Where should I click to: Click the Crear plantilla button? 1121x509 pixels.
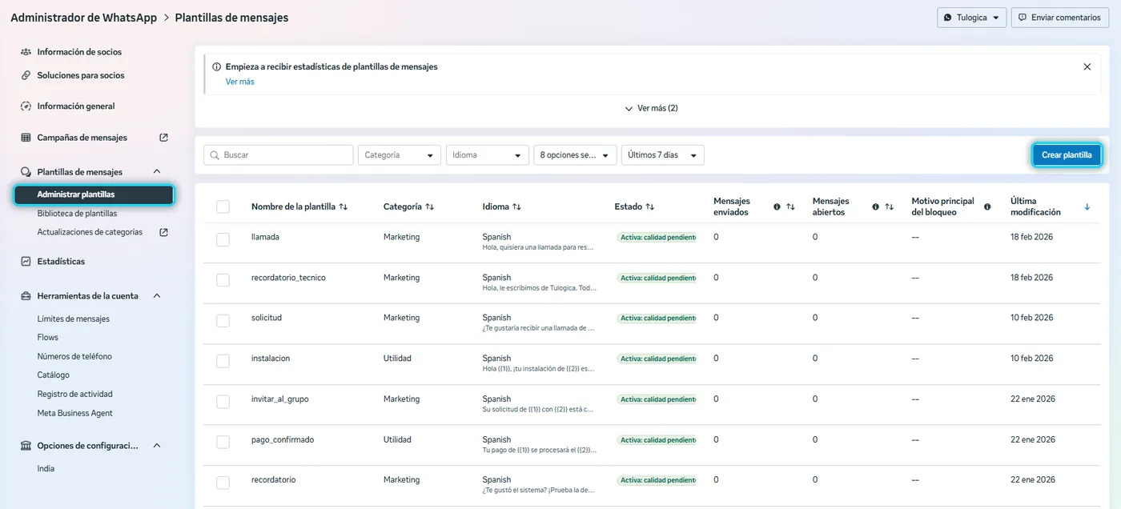pos(1067,155)
